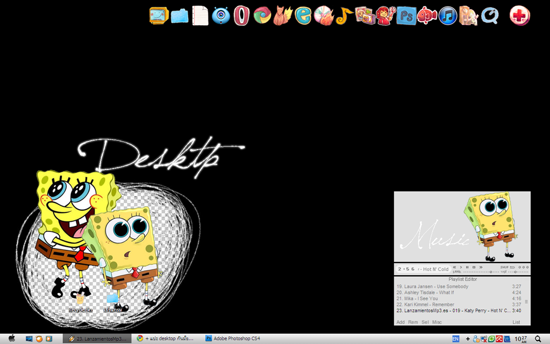Open the photo frames dock icon

point(365,15)
